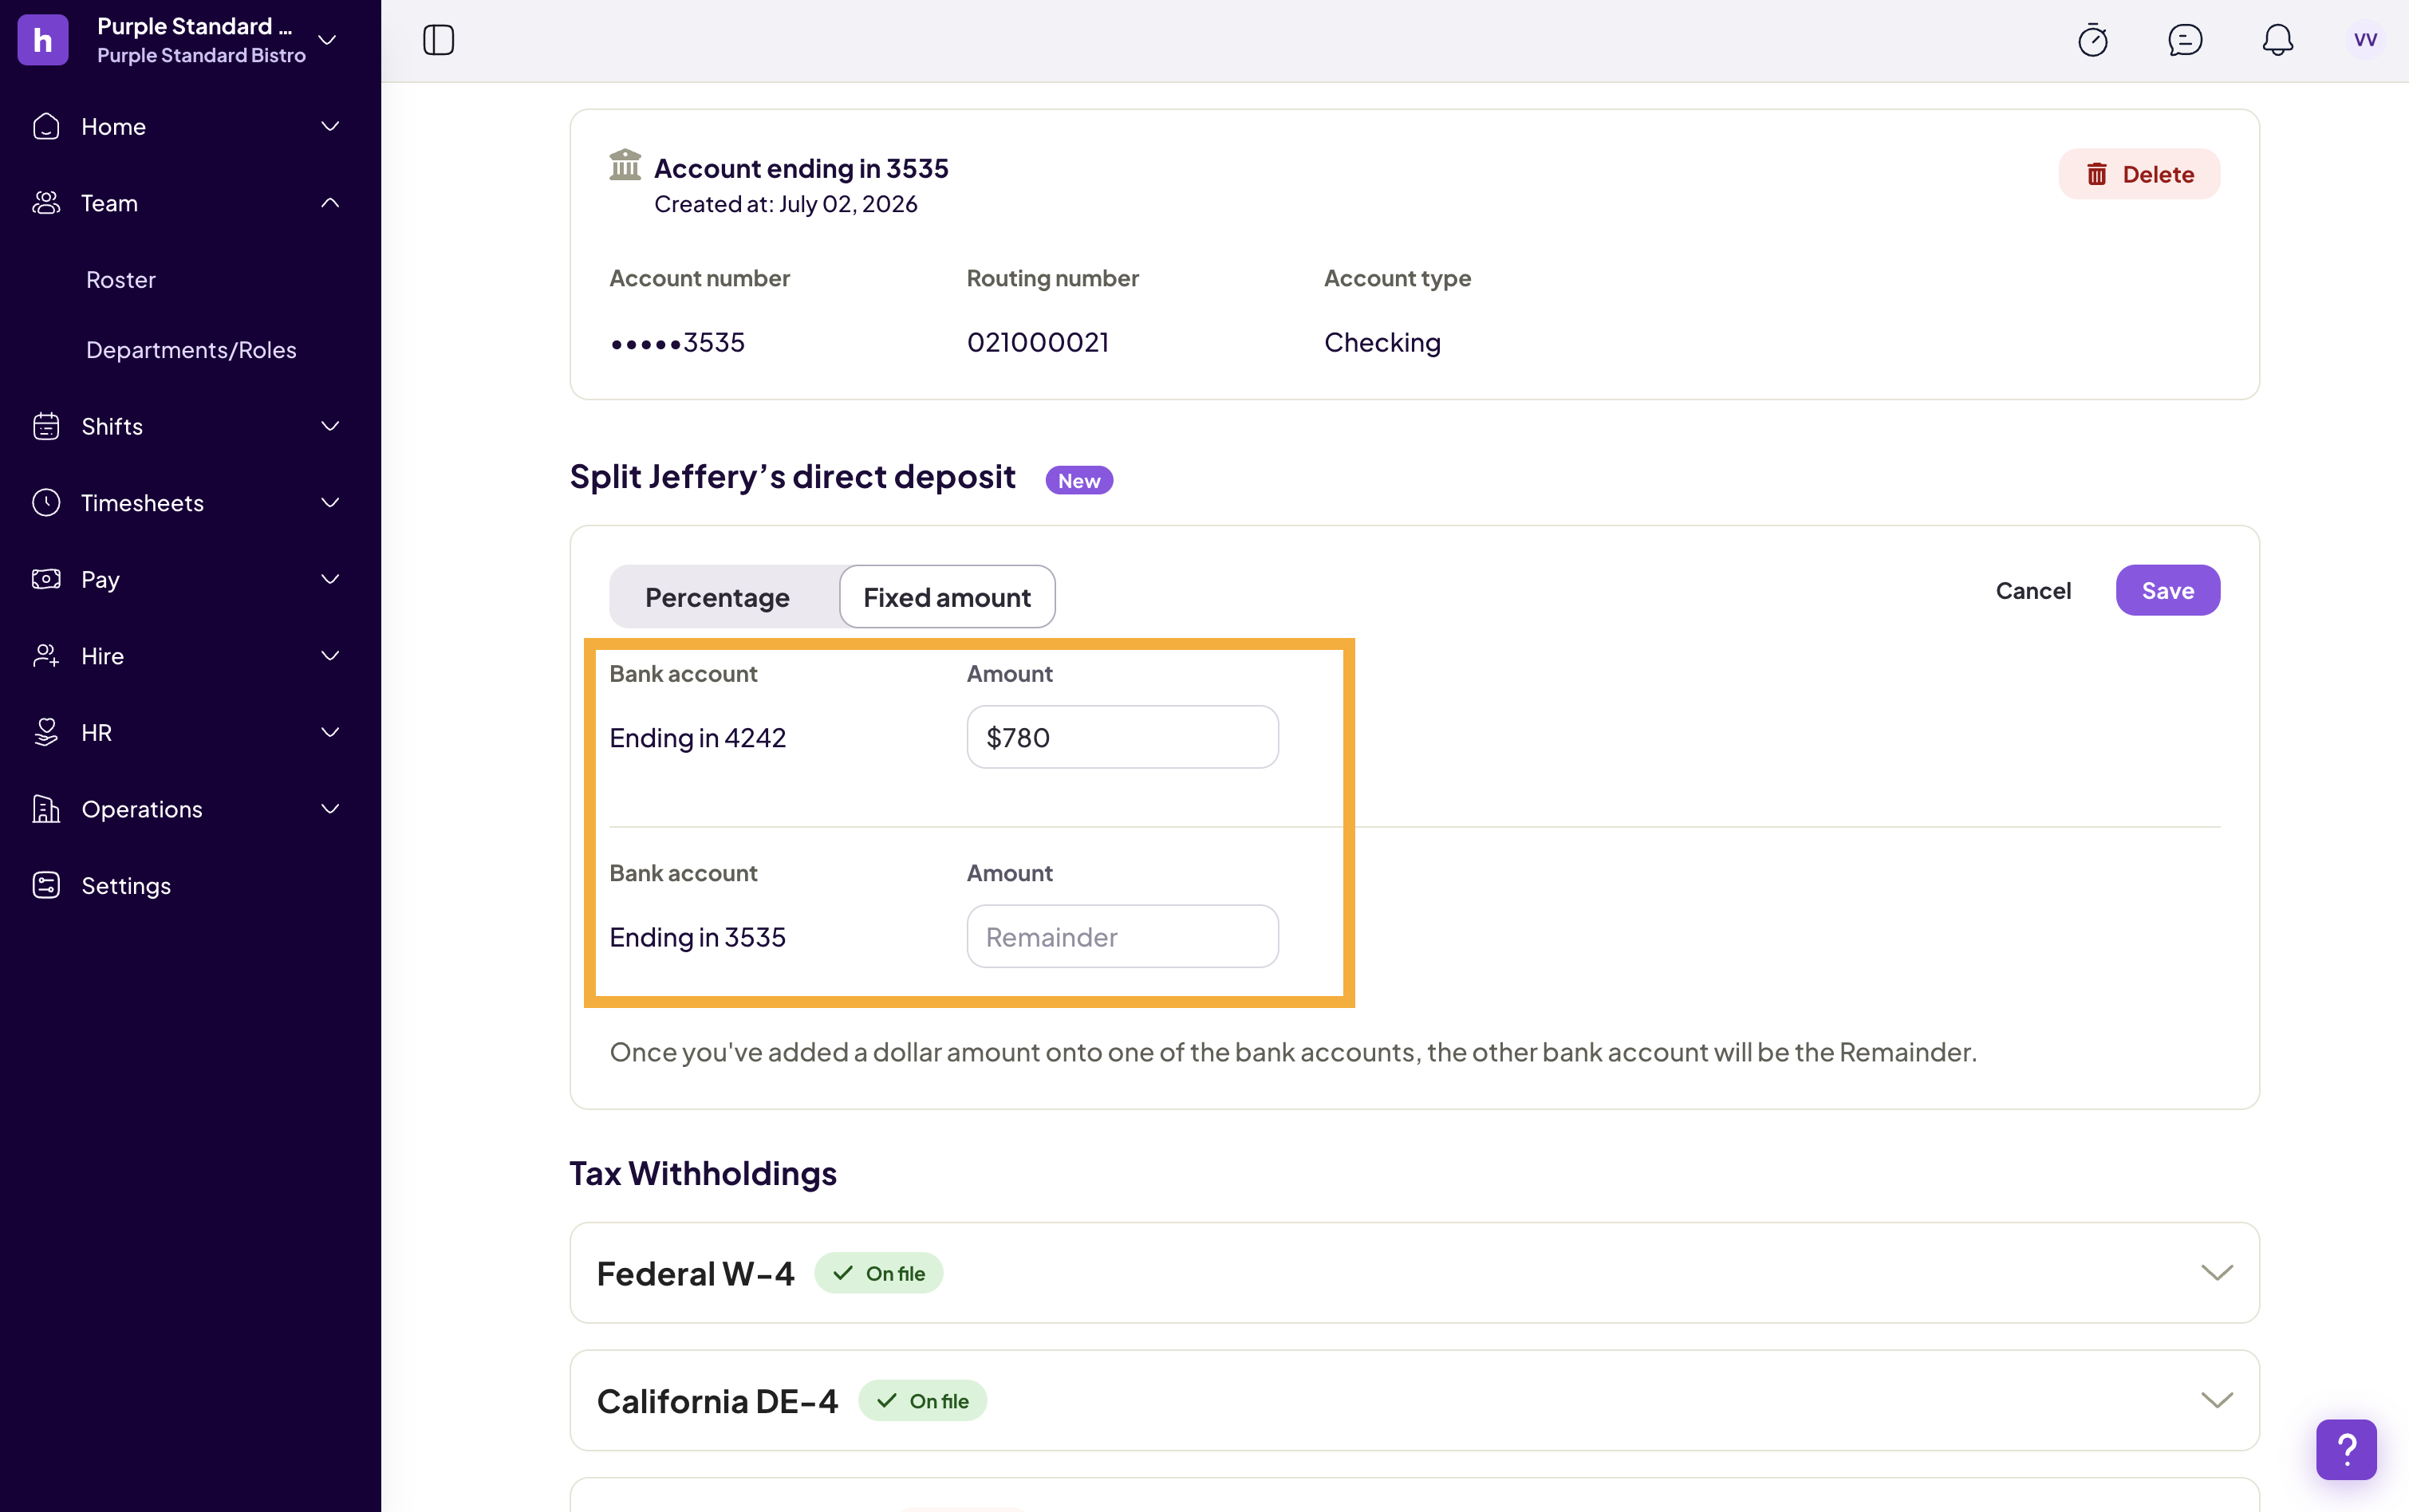Open the Roster page
Screen dimensions: 2409x1512
(x=121, y=280)
